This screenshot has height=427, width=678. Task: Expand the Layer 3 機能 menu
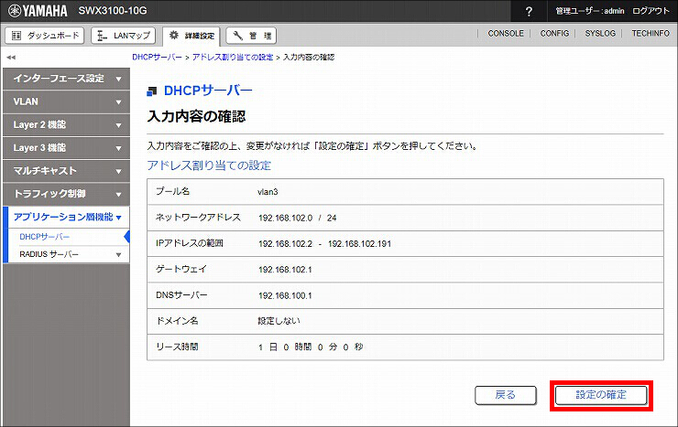[66, 148]
